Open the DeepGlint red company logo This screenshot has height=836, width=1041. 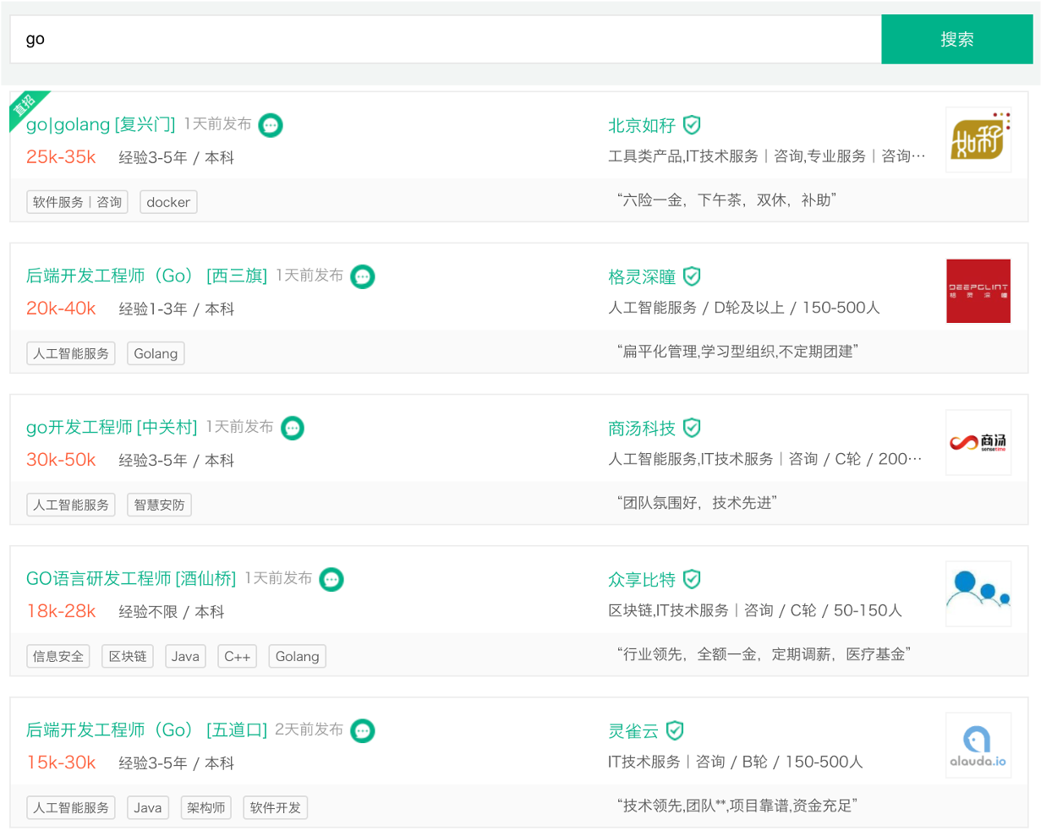pos(978,291)
